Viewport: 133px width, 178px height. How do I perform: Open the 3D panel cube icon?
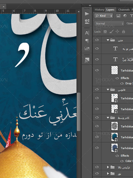87,21
